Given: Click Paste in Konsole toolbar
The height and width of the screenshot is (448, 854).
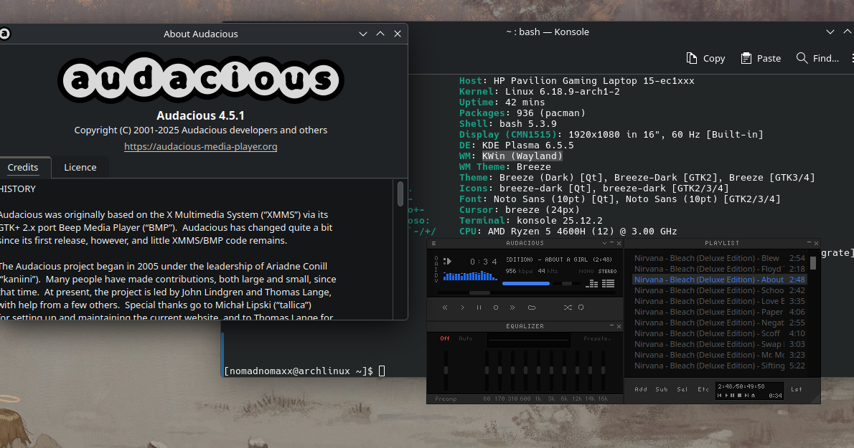Looking at the screenshot, I should coord(761,58).
